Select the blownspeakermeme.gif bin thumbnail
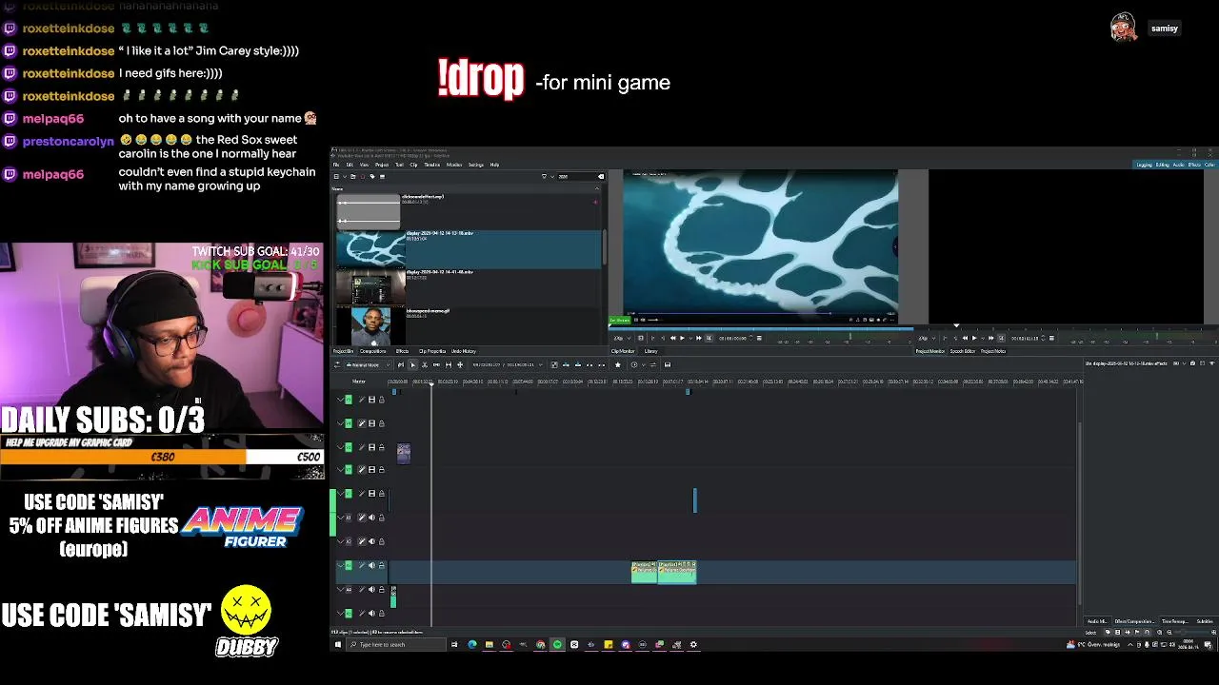 point(370,325)
